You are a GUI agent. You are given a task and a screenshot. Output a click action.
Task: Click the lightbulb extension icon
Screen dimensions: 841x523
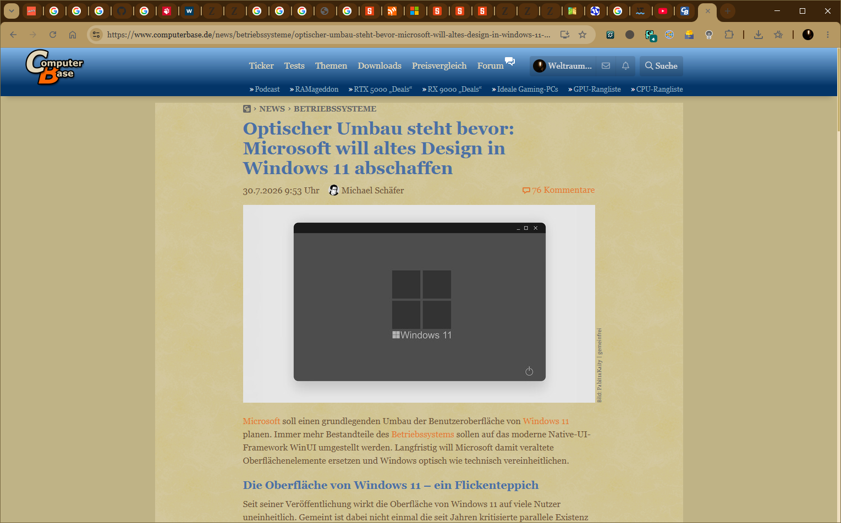pos(709,35)
